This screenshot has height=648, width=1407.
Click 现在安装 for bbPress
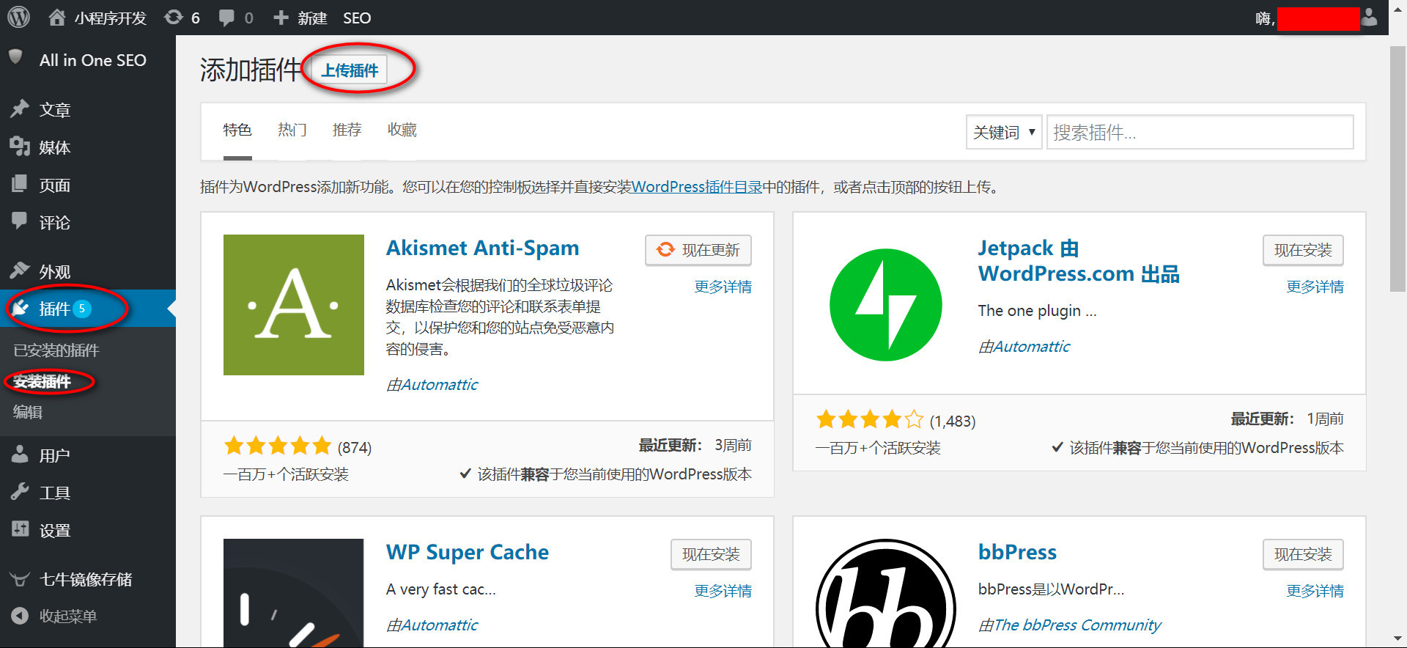1303,554
